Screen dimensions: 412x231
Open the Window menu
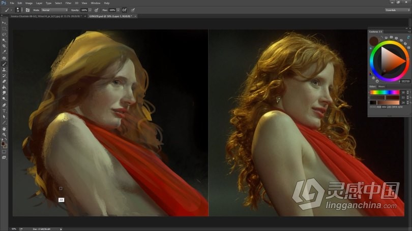pos(96,3)
